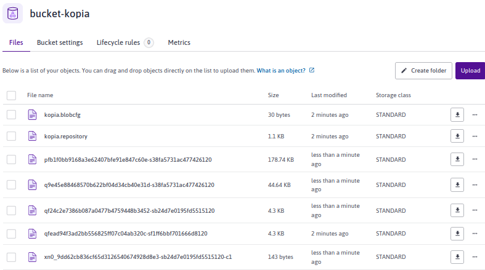Click download icon for pfb1f0bb9168a3e62407 file
The image size is (485, 270).
pyautogui.click(x=457, y=159)
